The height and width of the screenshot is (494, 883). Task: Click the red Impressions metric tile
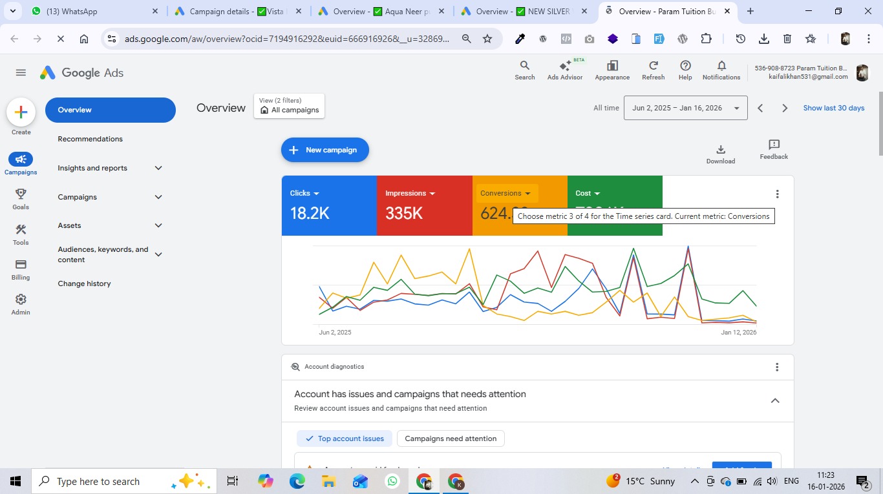424,206
